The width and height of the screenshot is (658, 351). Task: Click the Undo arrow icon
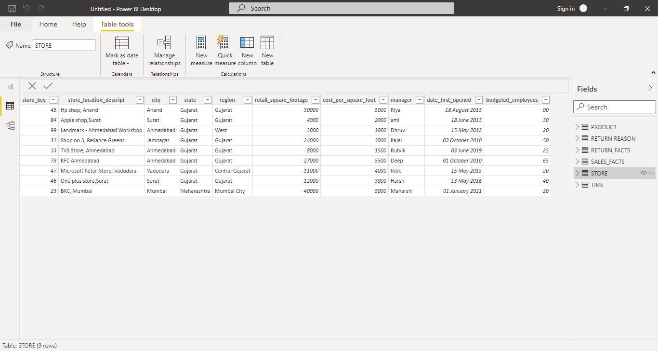(x=26, y=9)
